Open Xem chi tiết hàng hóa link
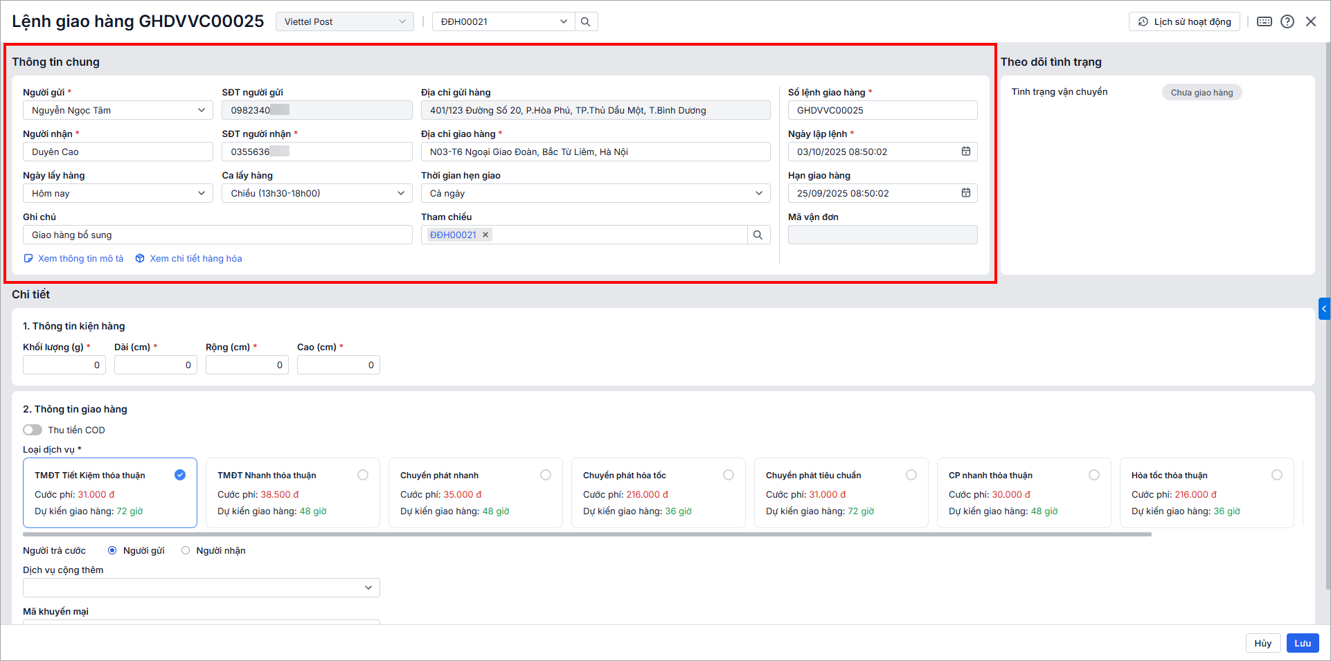This screenshot has width=1331, height=661. tap(196, 259)
